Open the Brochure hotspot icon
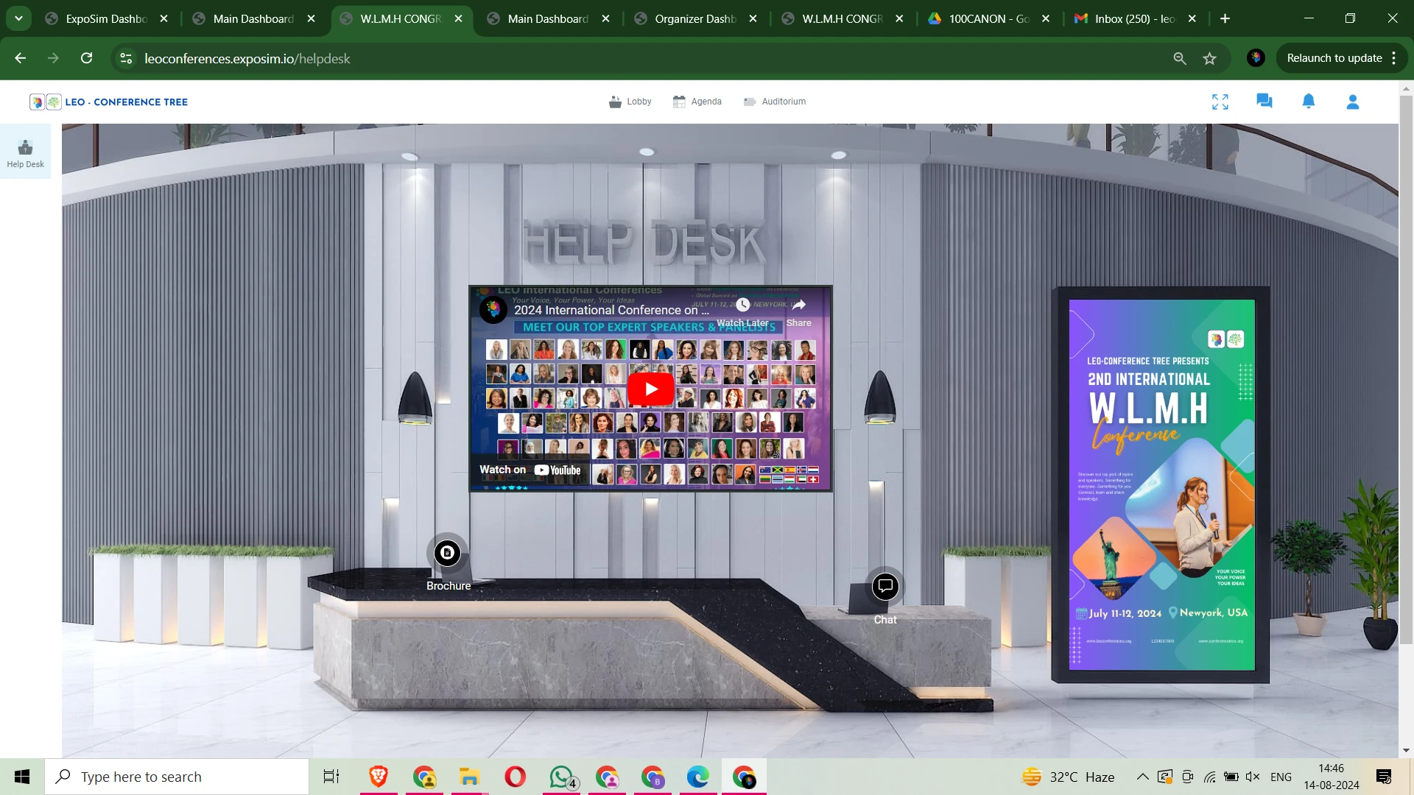 tap(447, 553)
